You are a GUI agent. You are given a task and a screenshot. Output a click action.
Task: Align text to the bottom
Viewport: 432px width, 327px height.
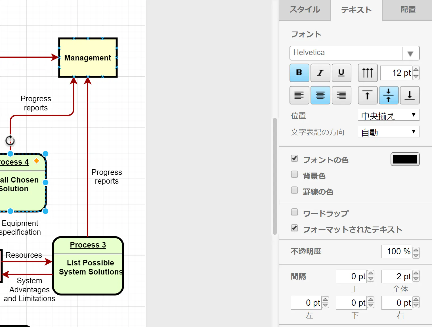click(x=410, y=95)
